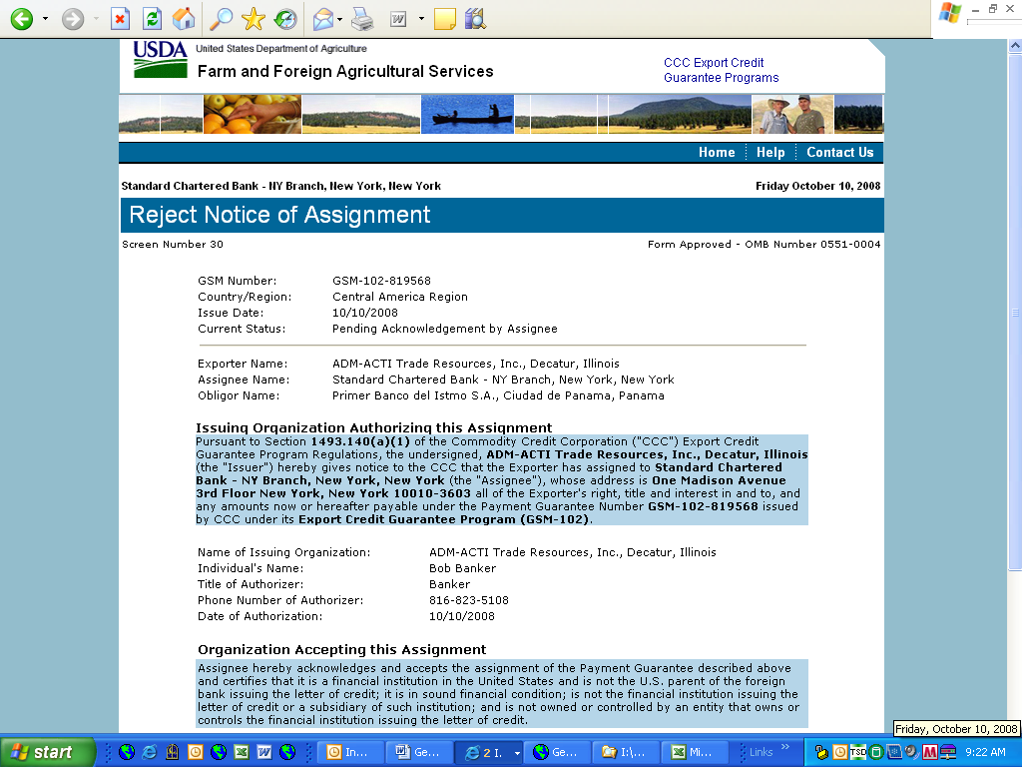This screenshot has height=767, width=1022.
Task: Expand the Edit with Word dropdown arrow
Action: (x=421, y=19)
